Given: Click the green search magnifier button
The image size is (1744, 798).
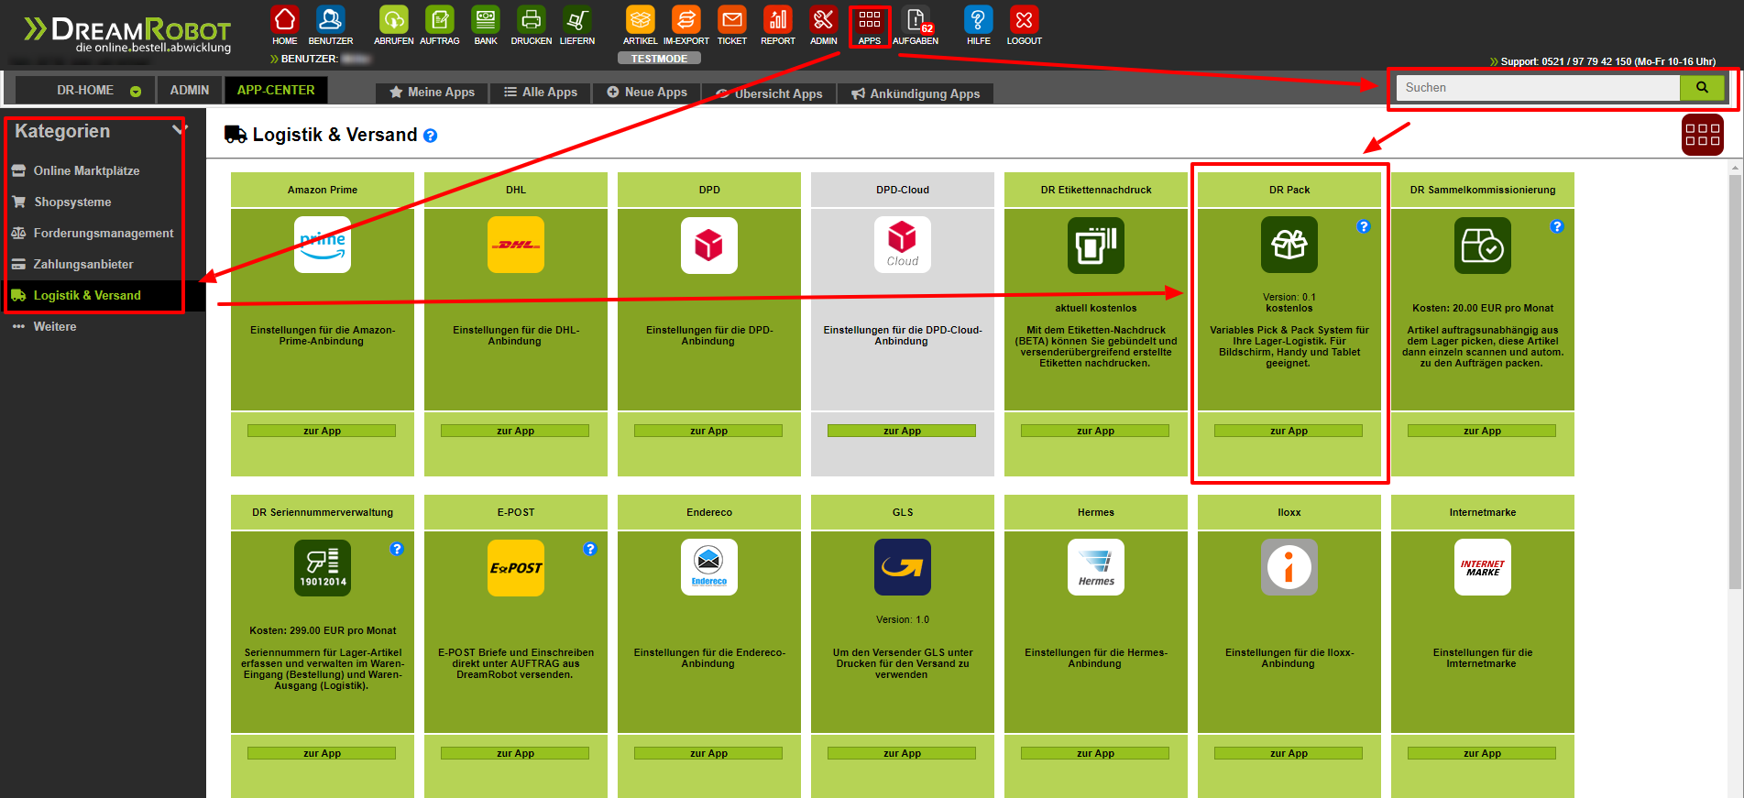Looking at the screenshot, I should (1702, 88).
